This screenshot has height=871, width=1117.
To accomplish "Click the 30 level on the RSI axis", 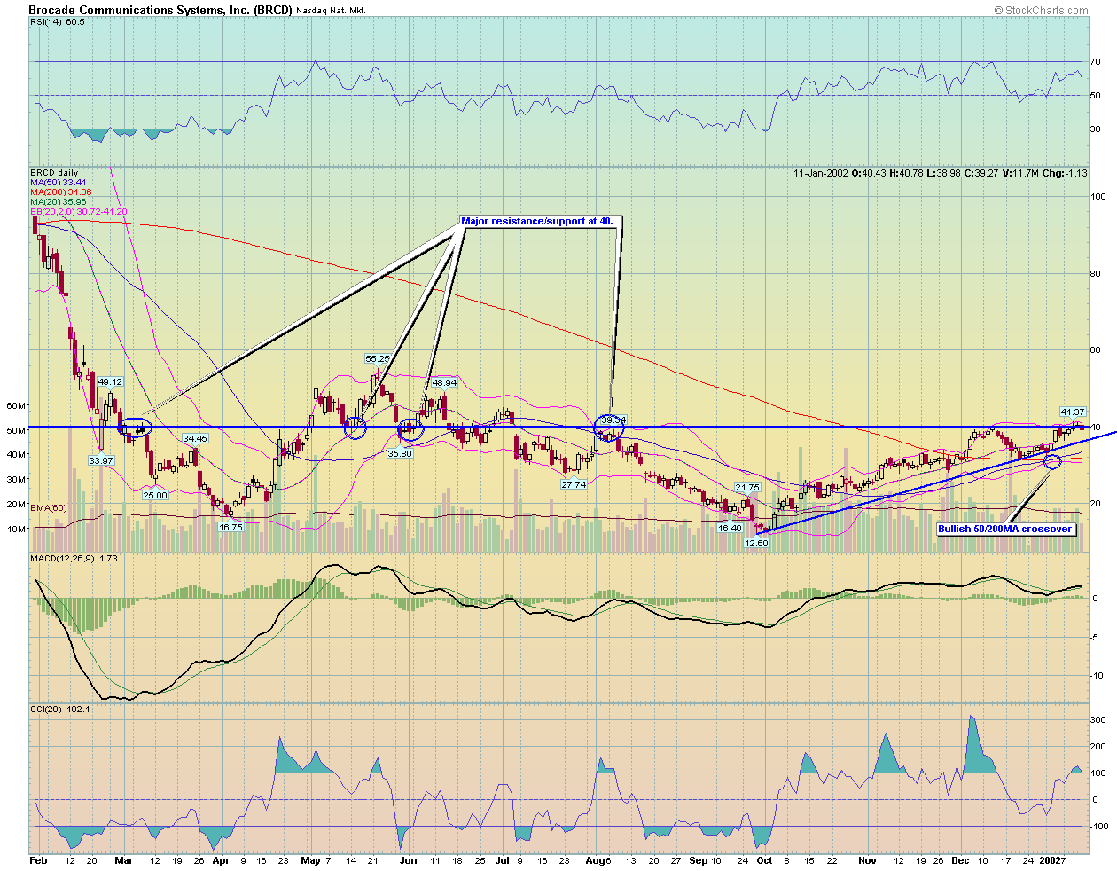I will click(1096, 129).
